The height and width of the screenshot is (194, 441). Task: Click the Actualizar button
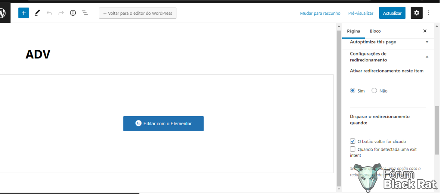coord(392,13)
